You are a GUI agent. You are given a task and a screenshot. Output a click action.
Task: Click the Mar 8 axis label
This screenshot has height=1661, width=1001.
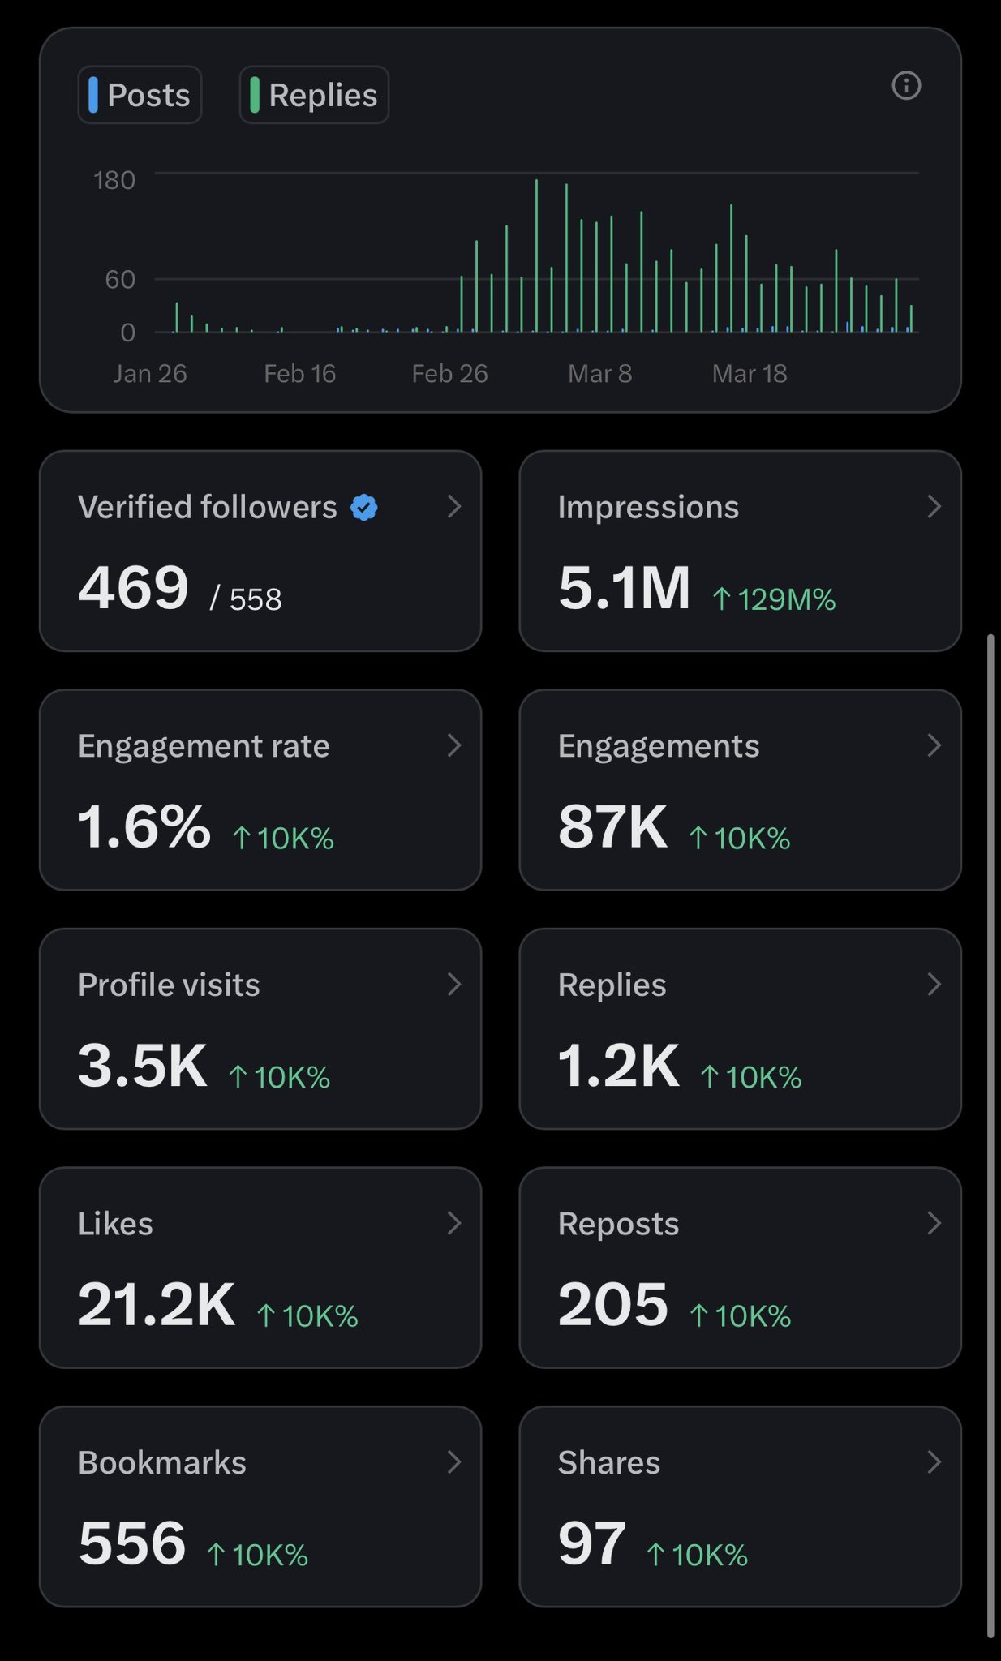(599, 374)
